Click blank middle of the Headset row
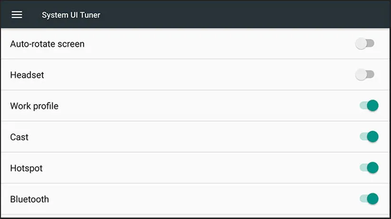The width and height of the screenshot is (391, 219). coord(190,75)
